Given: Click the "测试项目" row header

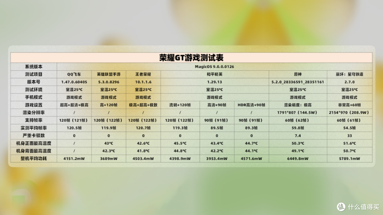Looking at the screenshot, I should [x=34, y=74].
